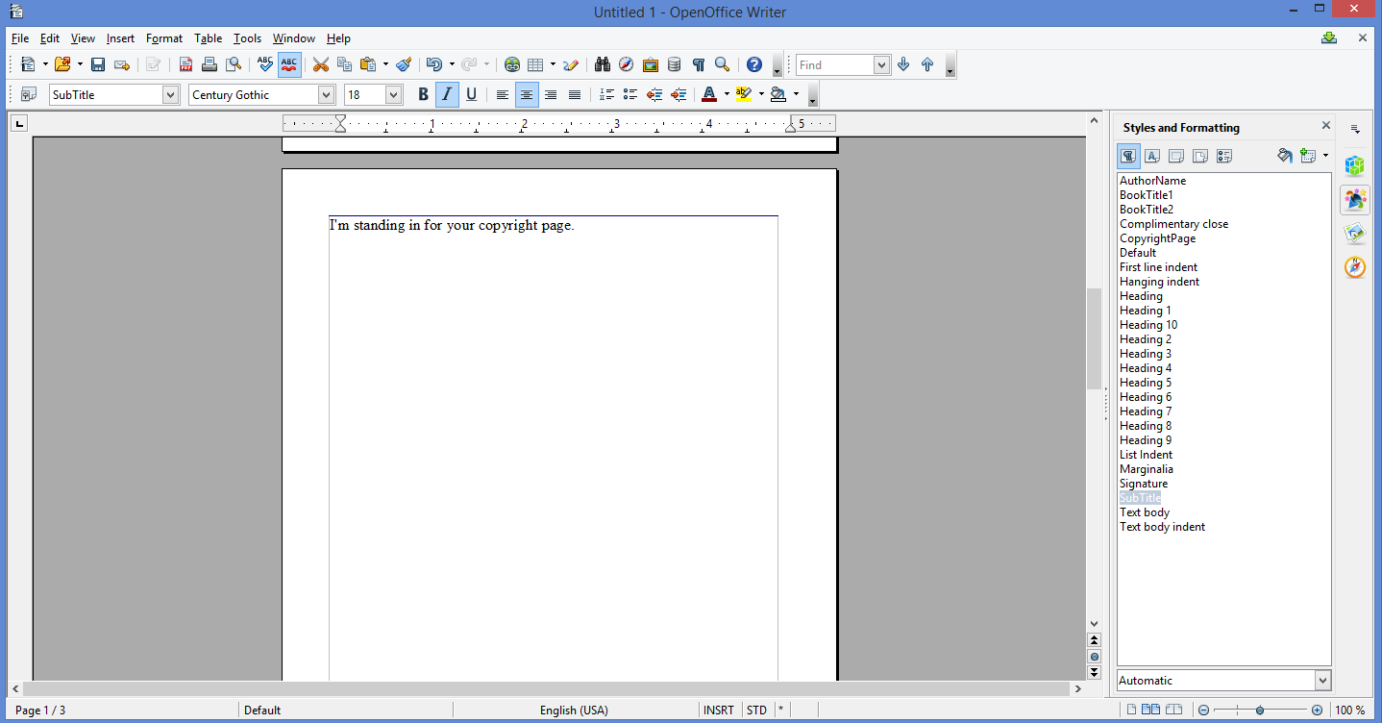
Task: Activate Fill Format Mode with the paint bucket
Action: click(1285, 156)
